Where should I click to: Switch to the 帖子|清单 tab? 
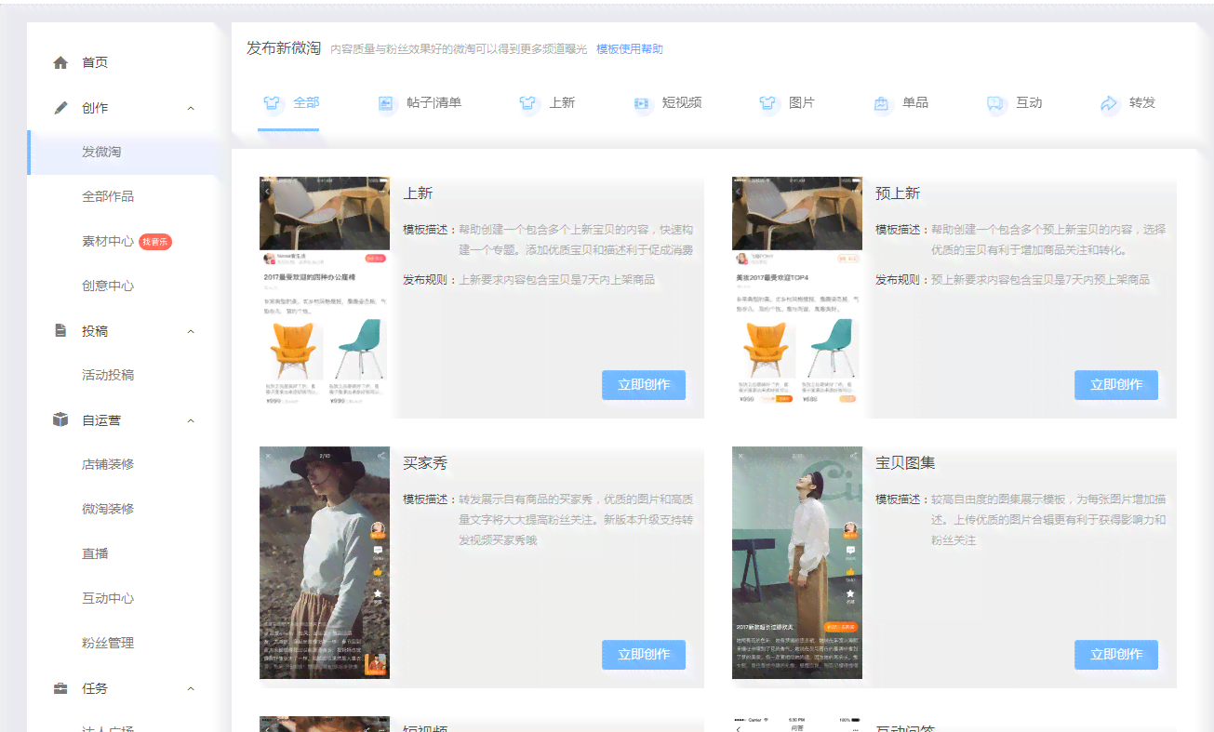(x=420, y=103)
